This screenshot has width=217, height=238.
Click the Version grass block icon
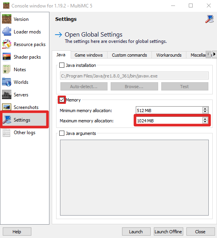pyautogui.click(x=7, y=19)
